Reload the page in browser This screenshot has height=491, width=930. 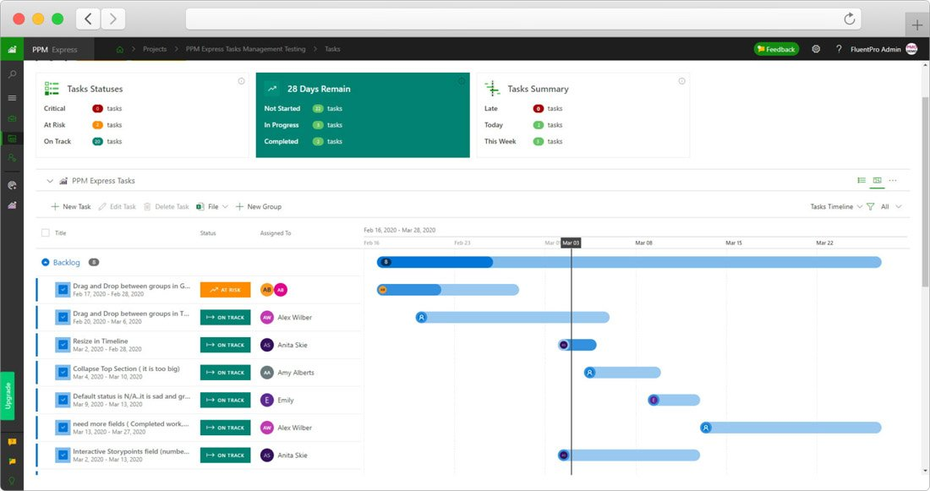pos(850,19)
